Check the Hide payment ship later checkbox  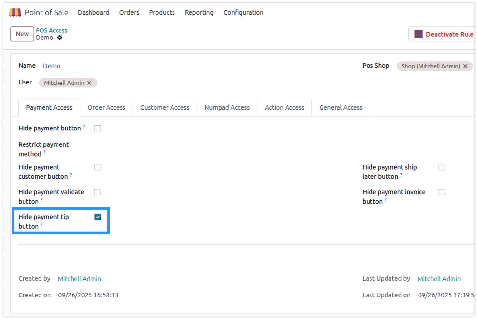442,167
